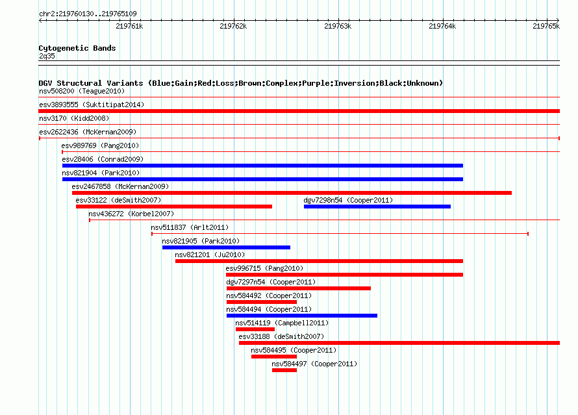
Task: Select the red nsv584492 loss bar
Action: [262, 302]
